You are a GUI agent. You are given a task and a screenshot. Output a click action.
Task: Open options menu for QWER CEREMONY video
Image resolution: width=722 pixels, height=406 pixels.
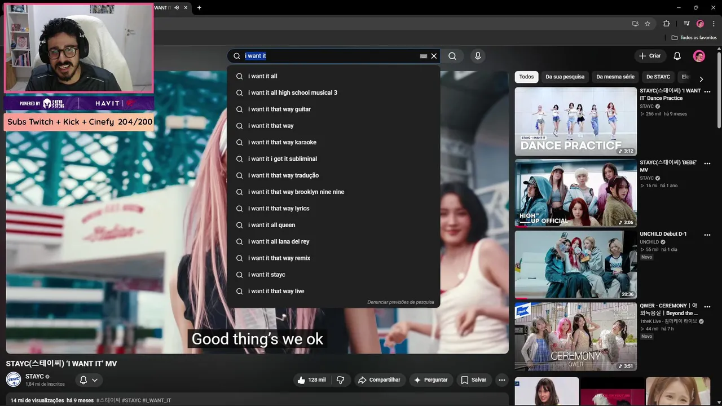pos(707,306)
